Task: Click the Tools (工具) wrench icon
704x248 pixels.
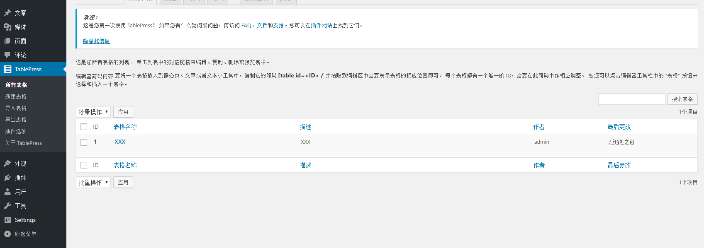Action: pyautogui.click(x=7, y=206)
